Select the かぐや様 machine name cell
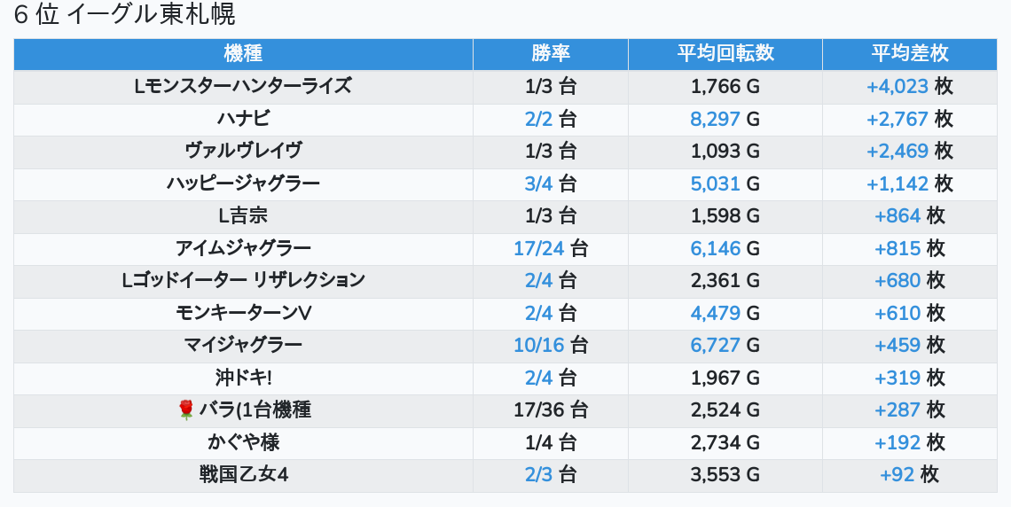This screenshot has height=507, width=1011. click(x=243, y=442)
